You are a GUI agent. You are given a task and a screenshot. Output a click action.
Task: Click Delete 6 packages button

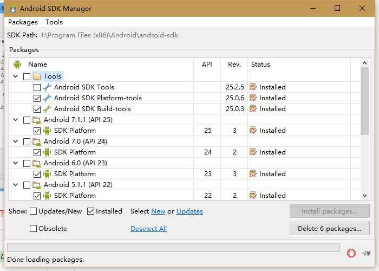pos(329,228)
